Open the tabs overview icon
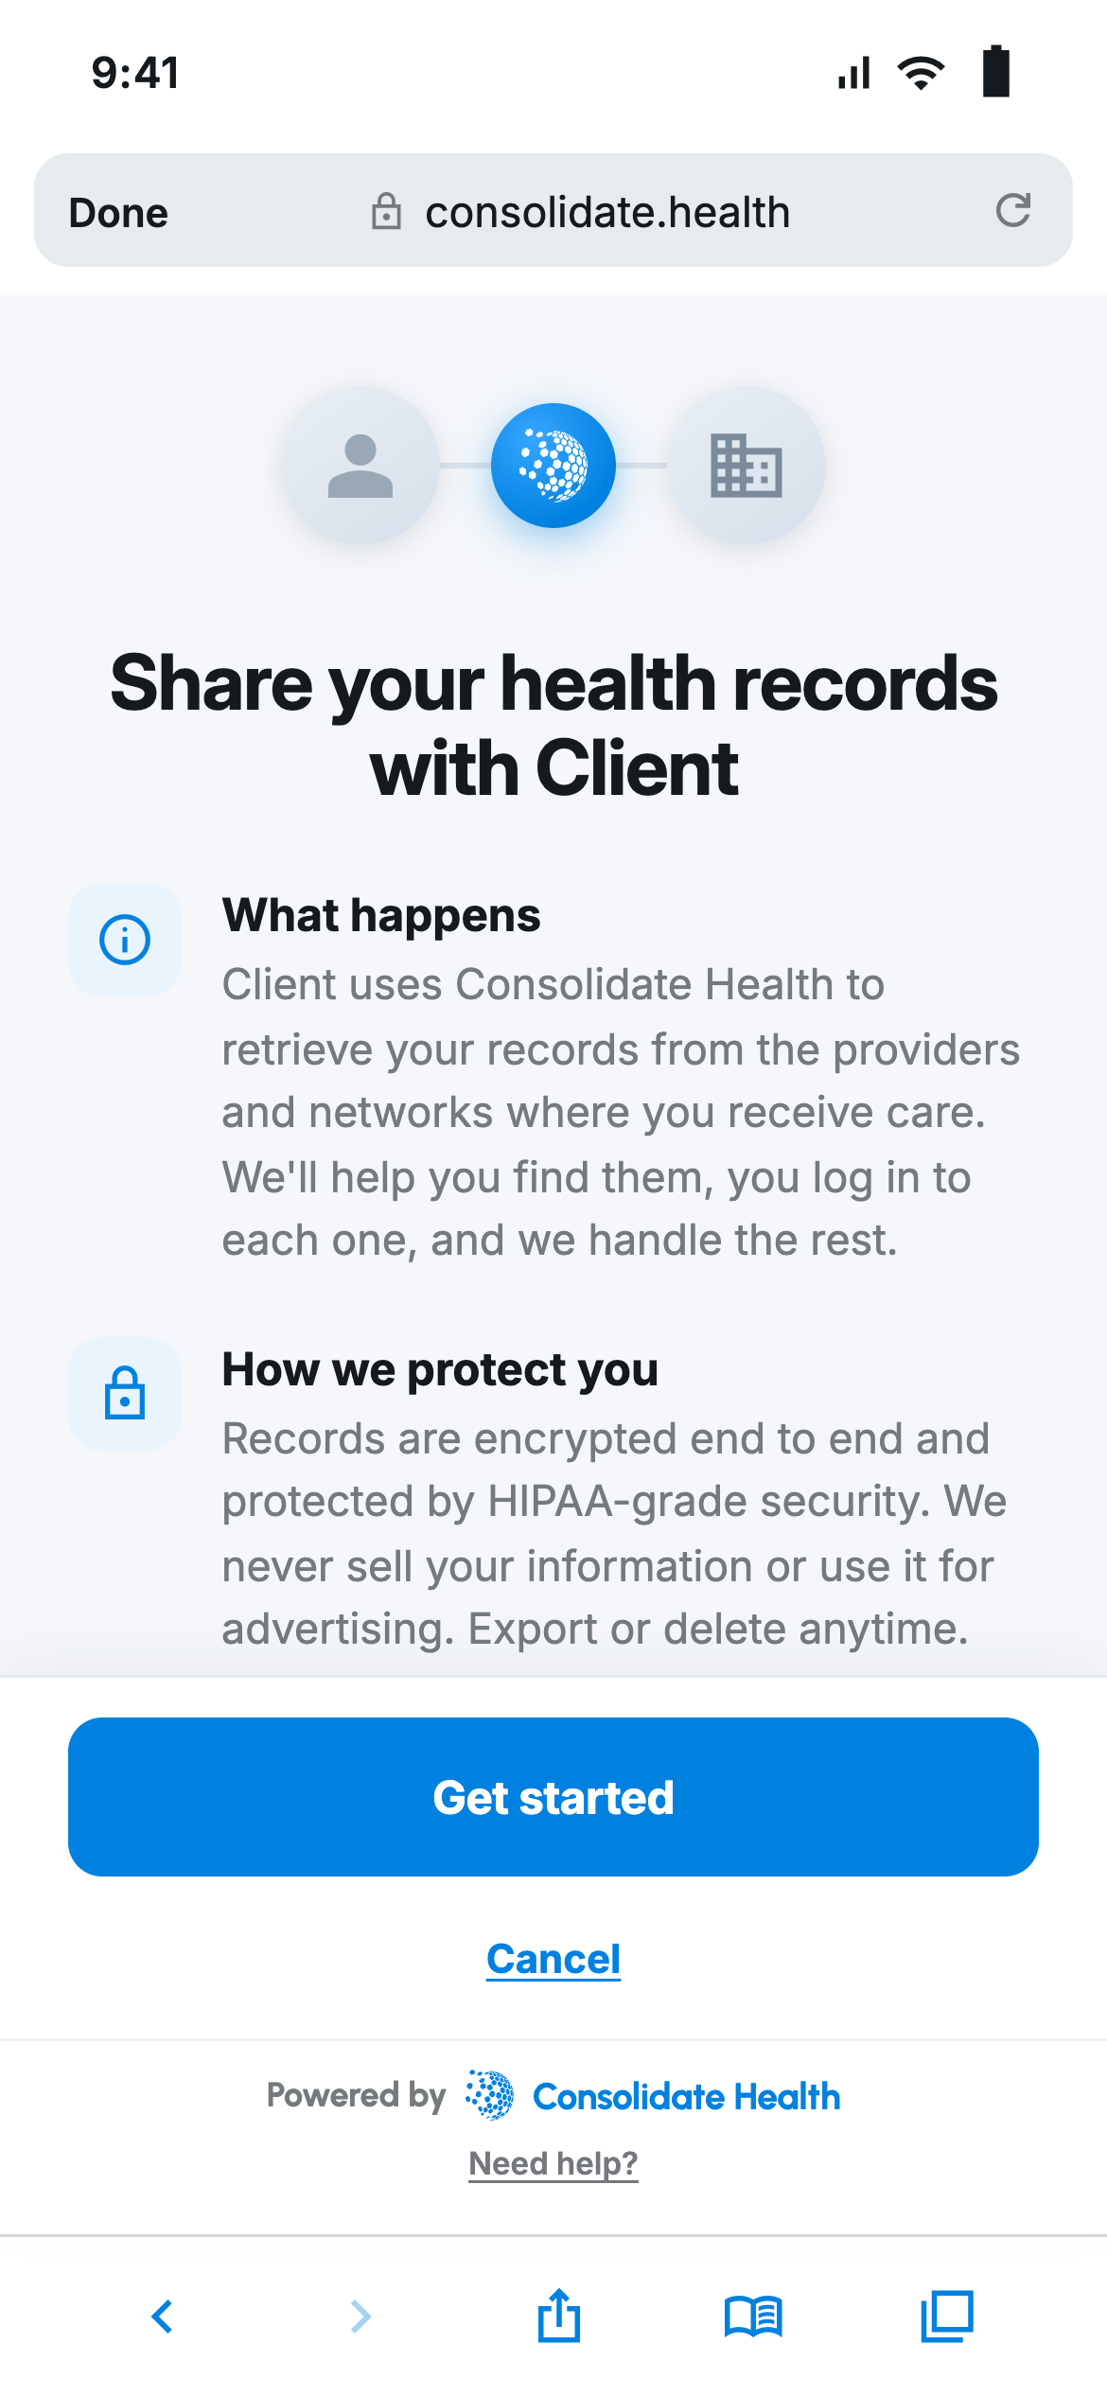Image resolution: width=1107 pixels, height=2396 pixels. pos(947,2317)
